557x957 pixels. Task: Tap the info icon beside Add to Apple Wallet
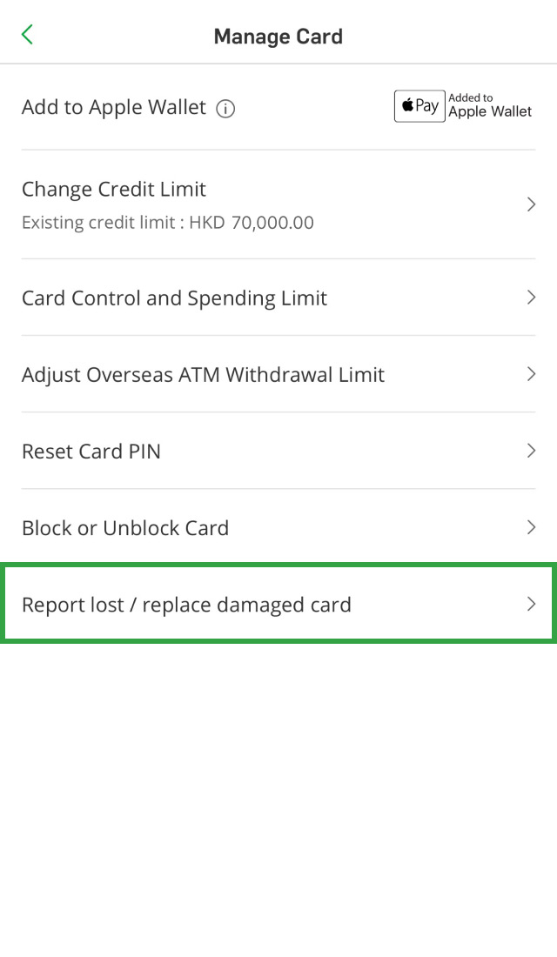coord(225,109)
